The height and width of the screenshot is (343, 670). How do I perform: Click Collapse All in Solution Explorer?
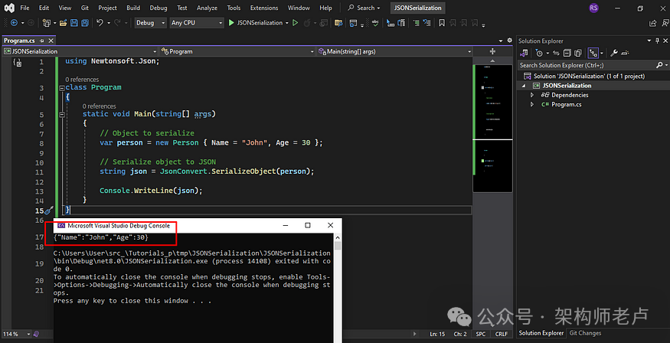pos(567,54)
